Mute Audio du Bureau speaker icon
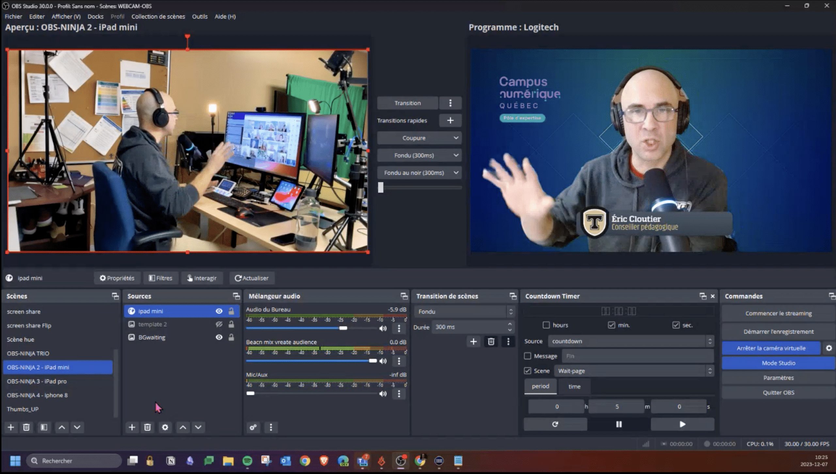Image resolution: width=836 pixels, height=474 pixels. click(383, 329)
